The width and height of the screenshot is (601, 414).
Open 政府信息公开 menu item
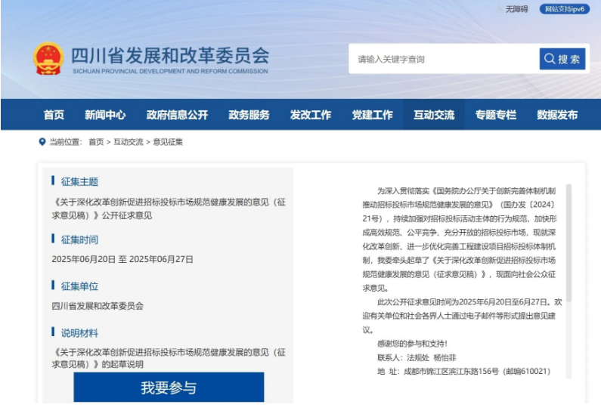pos(177,115)
